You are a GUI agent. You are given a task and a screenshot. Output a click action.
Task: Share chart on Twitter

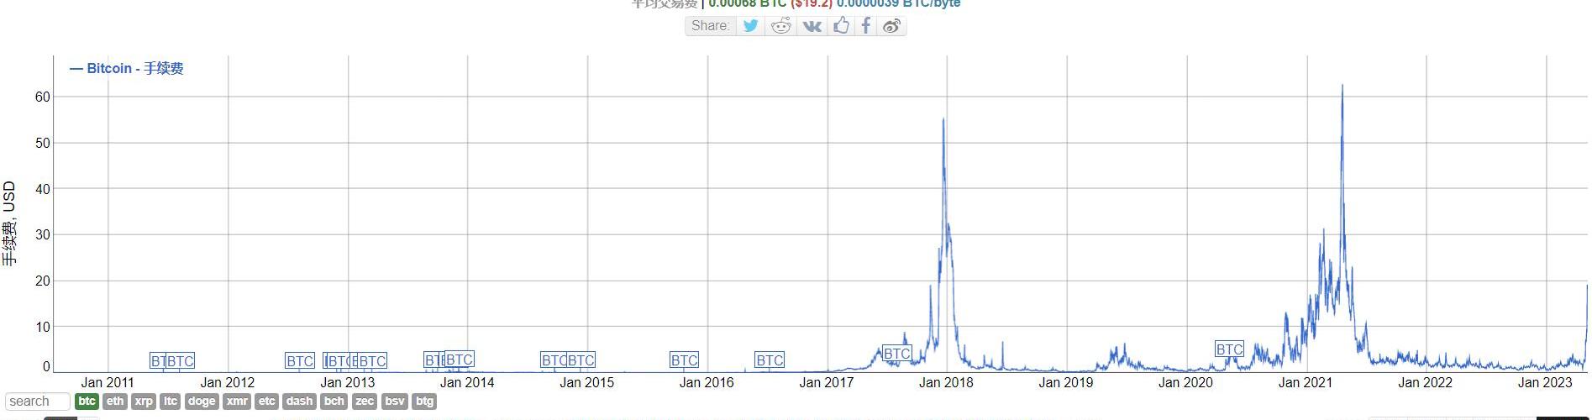click(750, 26)
